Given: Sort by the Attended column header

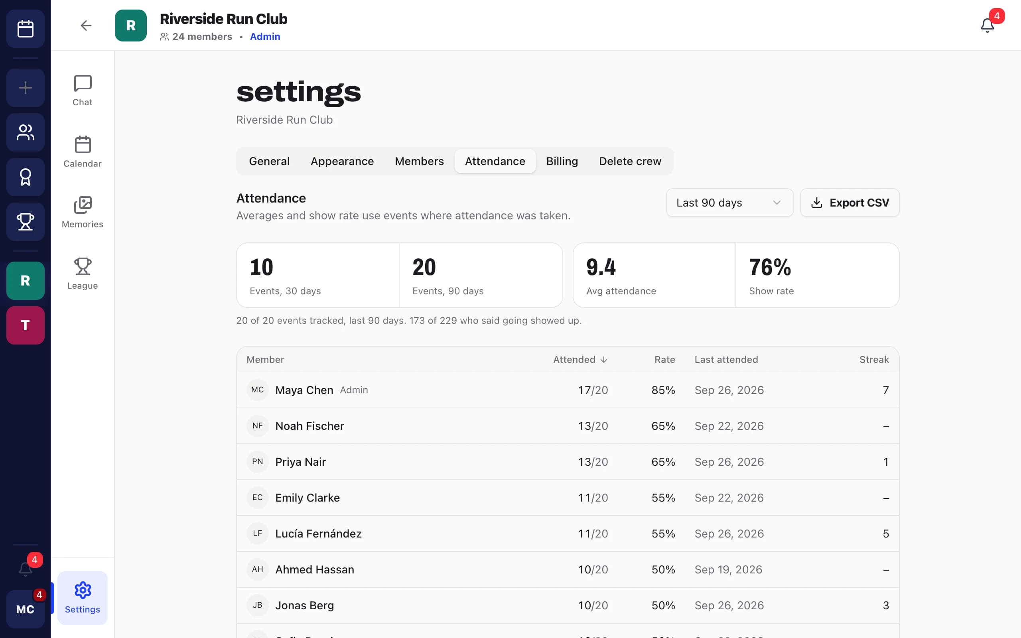Looking at the screenshot, I should pos(580,360).
